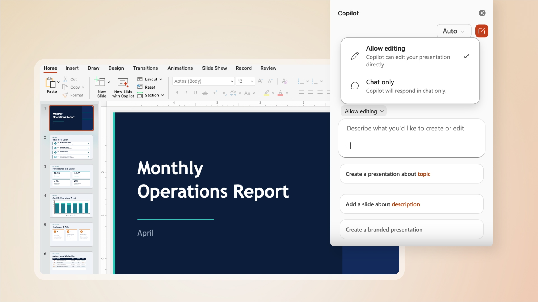Switch to the Animations ribbon tab
The width and height of the screenshot is (538, 302).
(x=180, y=68)
